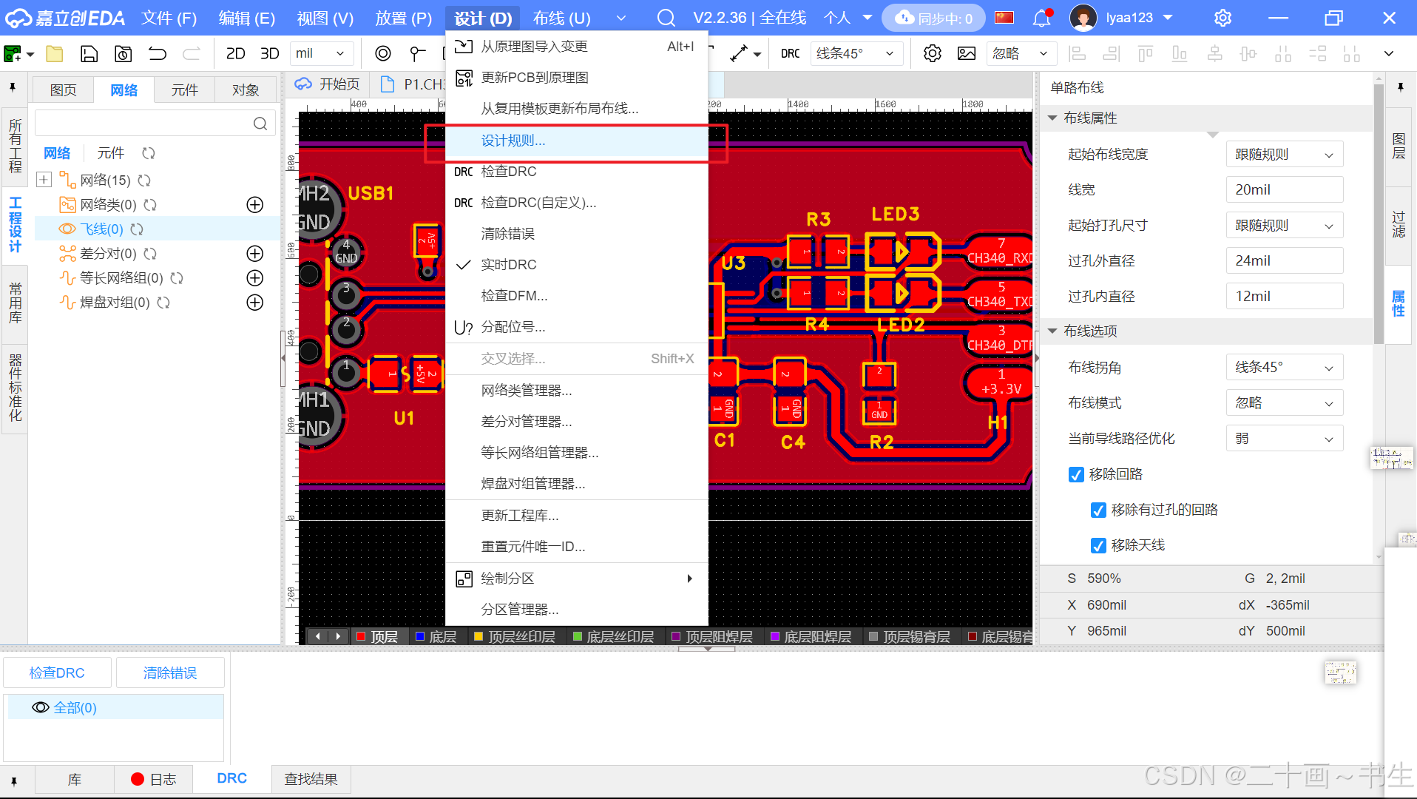Select the pad placement tool

[383, 54]
